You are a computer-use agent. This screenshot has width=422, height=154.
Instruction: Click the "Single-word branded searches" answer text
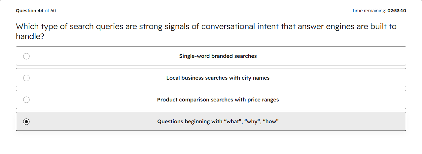218,56
